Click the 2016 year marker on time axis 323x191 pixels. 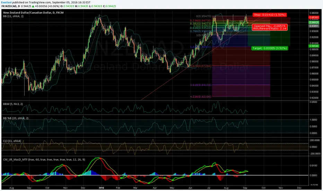(x=101, y=188)
